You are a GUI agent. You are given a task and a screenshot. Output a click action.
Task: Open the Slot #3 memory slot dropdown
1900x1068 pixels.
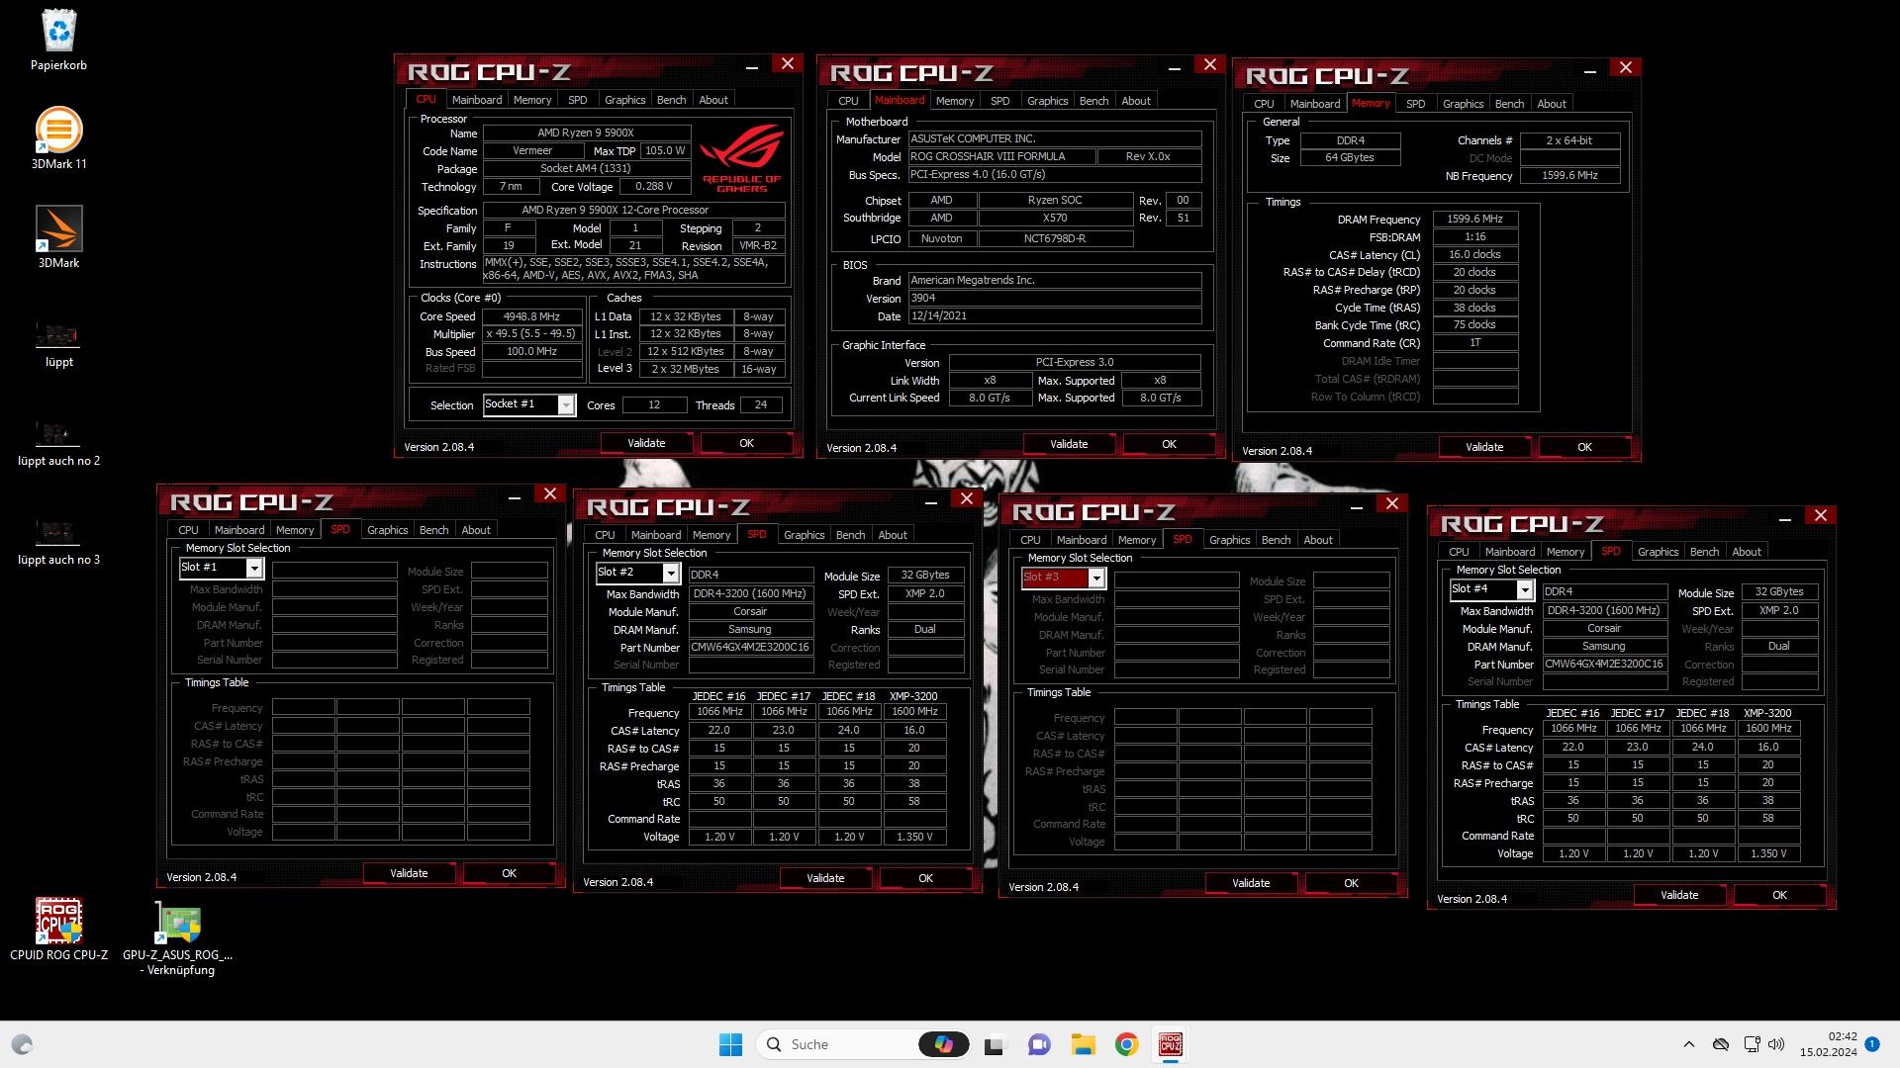point(1096,578)
